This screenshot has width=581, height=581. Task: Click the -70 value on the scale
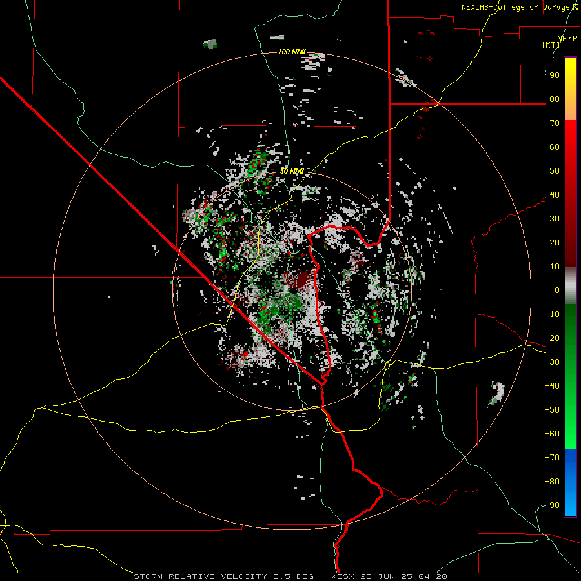552,458
